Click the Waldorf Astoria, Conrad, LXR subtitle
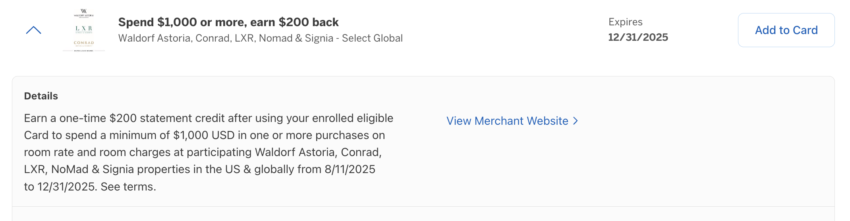The height and width of the screenshot is (221, 850). [x=261, y=38]
